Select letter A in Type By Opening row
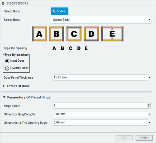The image size is (156, 143). pos(54,48)
